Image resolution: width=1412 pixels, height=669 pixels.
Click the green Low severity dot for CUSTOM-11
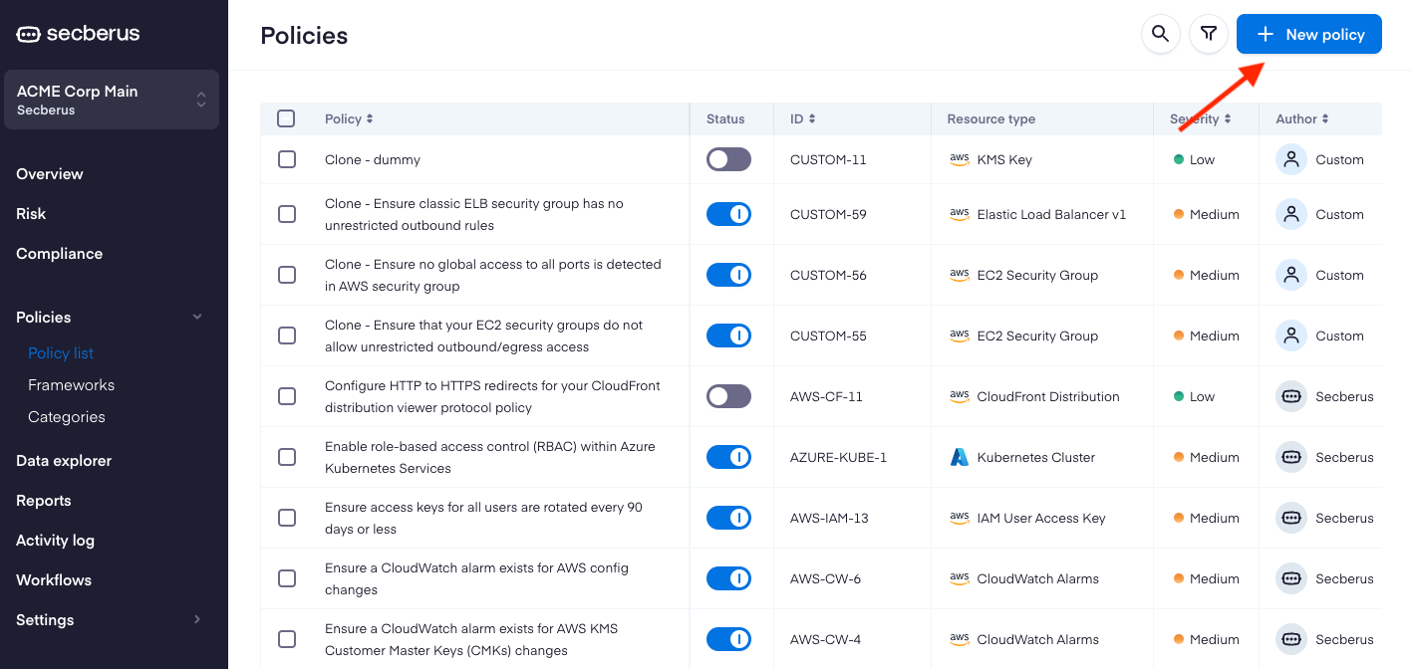[1179, 159]
